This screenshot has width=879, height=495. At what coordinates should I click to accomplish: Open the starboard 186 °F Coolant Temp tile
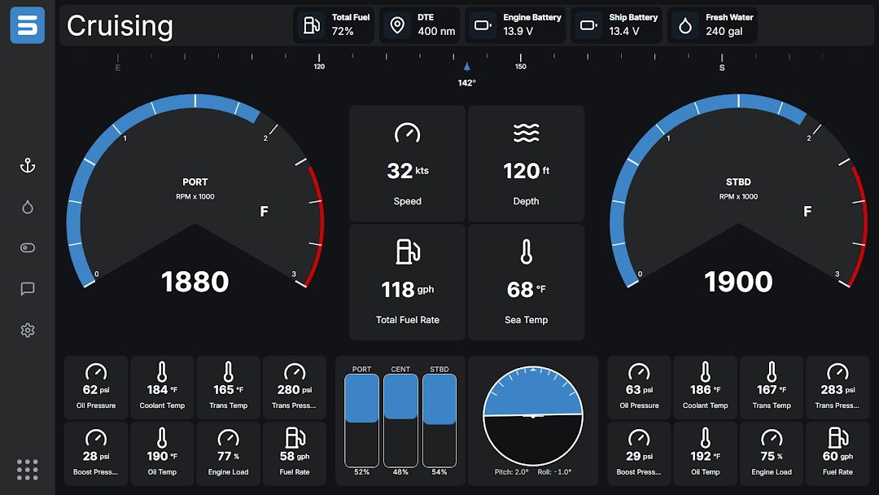coord(705,388)
